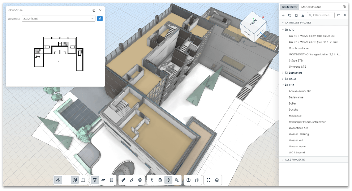
Task: Toggle the model tree icon in bottom toolbar
Action: (58, 180)
